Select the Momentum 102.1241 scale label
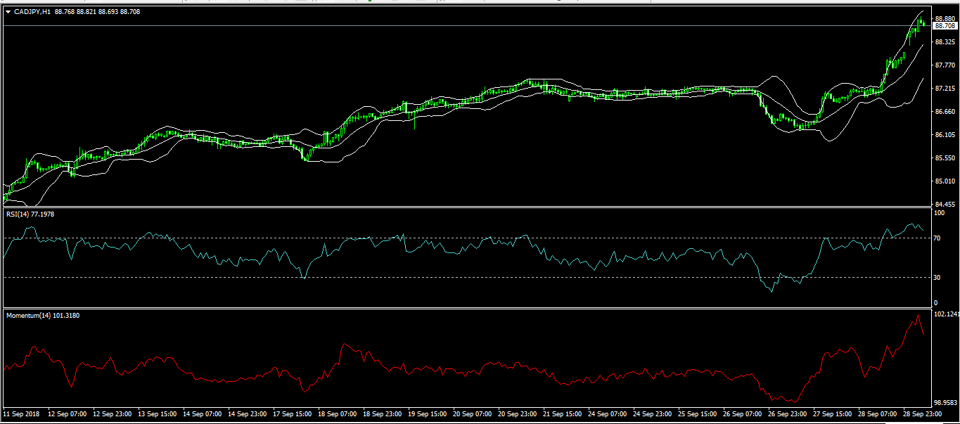 [x=946, y=314]
